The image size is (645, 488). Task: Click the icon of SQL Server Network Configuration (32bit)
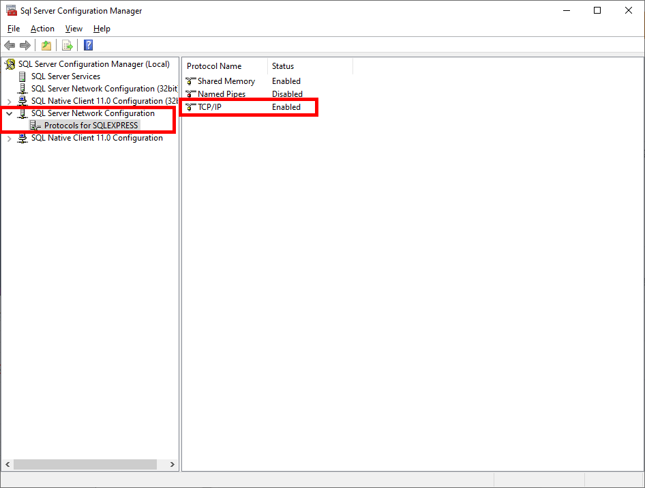22,89
